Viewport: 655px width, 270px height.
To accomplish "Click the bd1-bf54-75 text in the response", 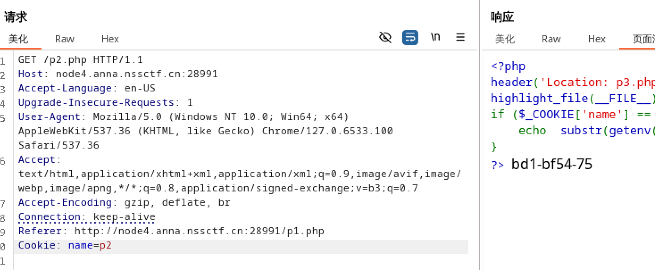I will pyautogui.click(x=552, y=164).
